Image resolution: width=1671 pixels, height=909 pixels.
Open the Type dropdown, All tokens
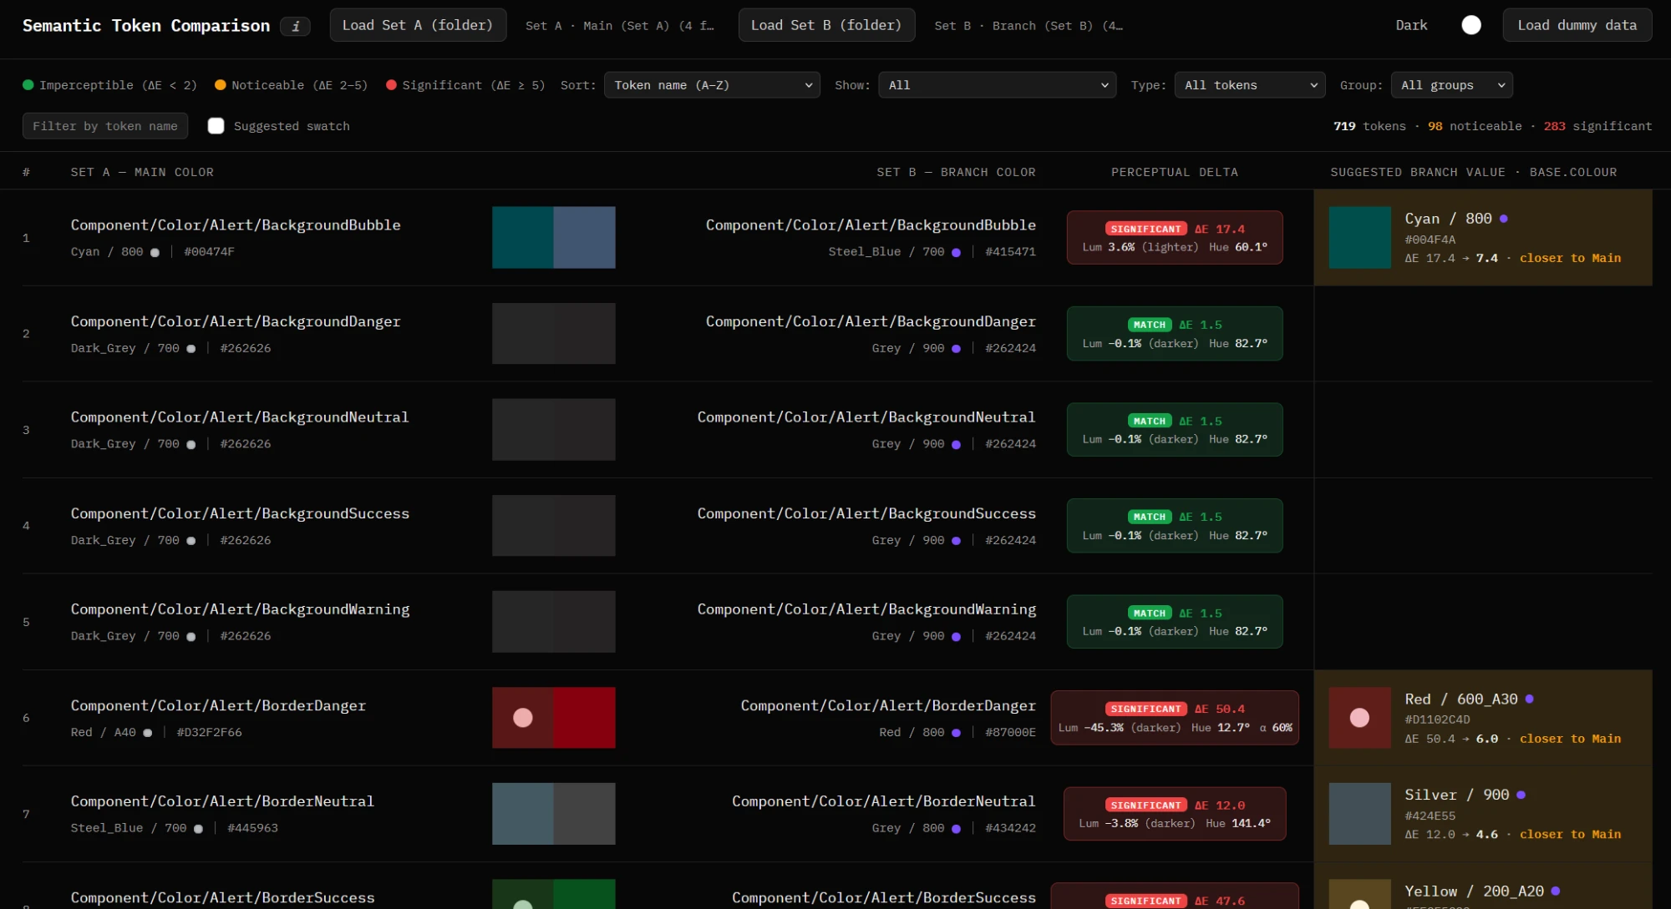[1249, 85]
